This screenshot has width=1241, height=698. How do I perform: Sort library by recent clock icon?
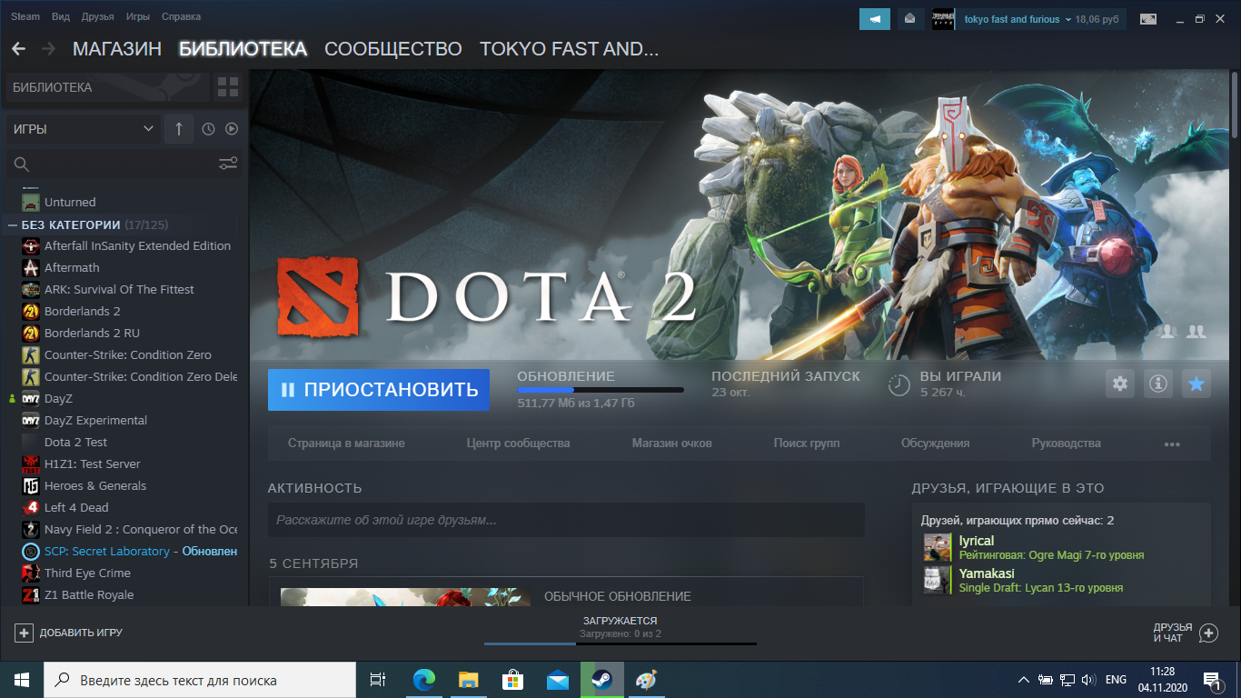click(208, 129)
